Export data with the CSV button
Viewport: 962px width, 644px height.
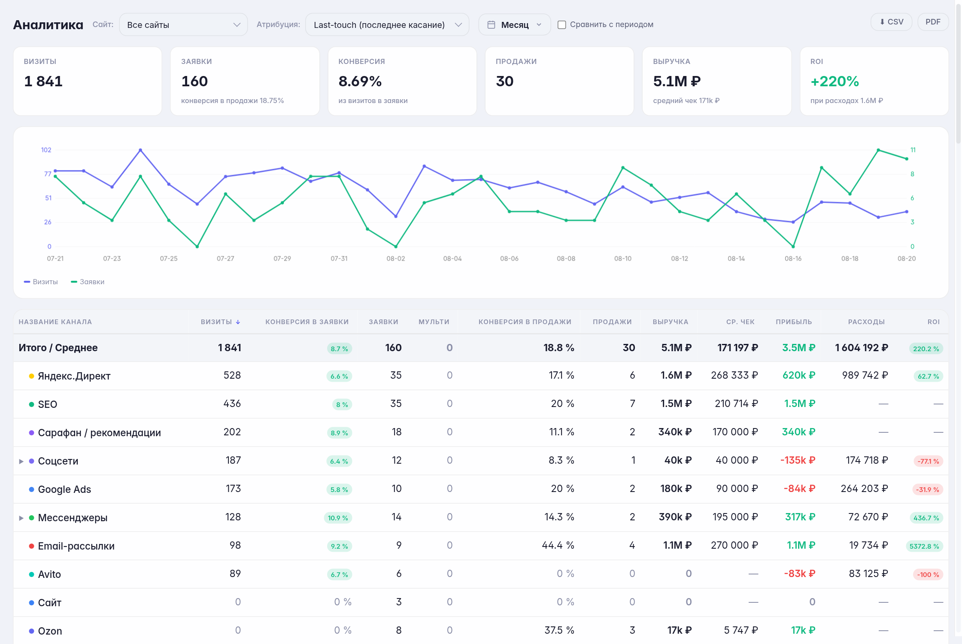[891, 22]
